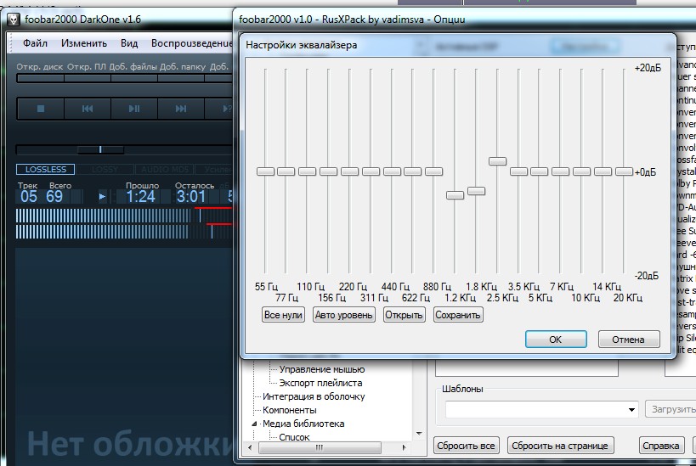
Task: Click the 14 КГц equalizer slider handle
Action: (603, 171)
